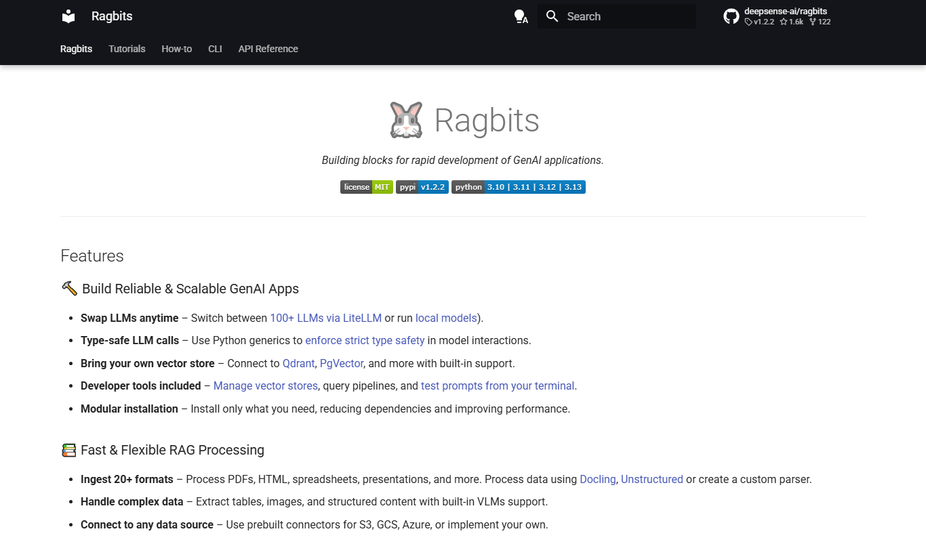Viewport: 926px width, 542px height.
Task: Click the license MIT badge
Action: click(367, 187)
